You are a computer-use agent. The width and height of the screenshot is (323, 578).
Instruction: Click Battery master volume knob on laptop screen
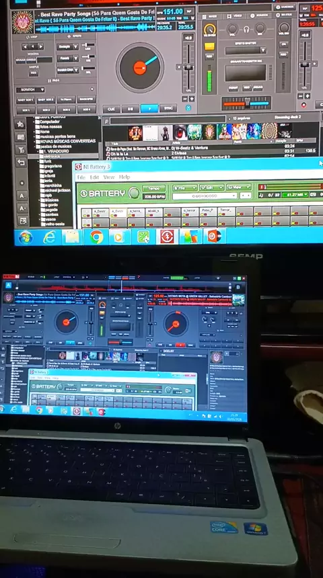pyautogui.click(x=169, y=390)
